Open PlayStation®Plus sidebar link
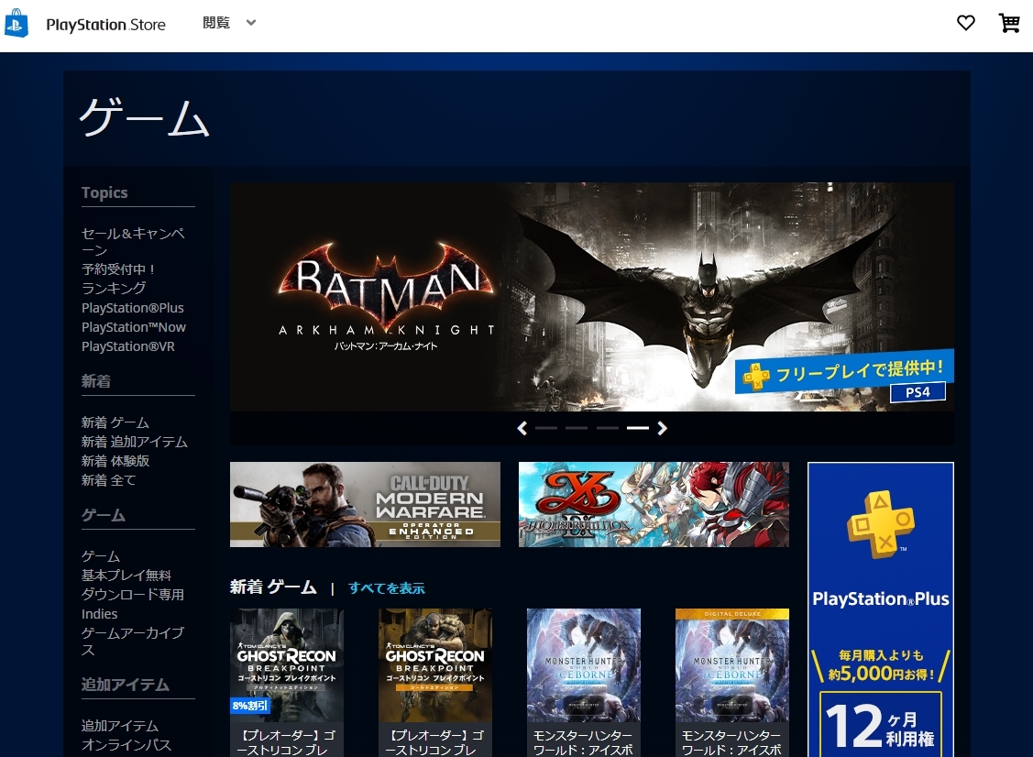Image resolution: width=1033 pixels, height=757 pixels. point(132,308)
